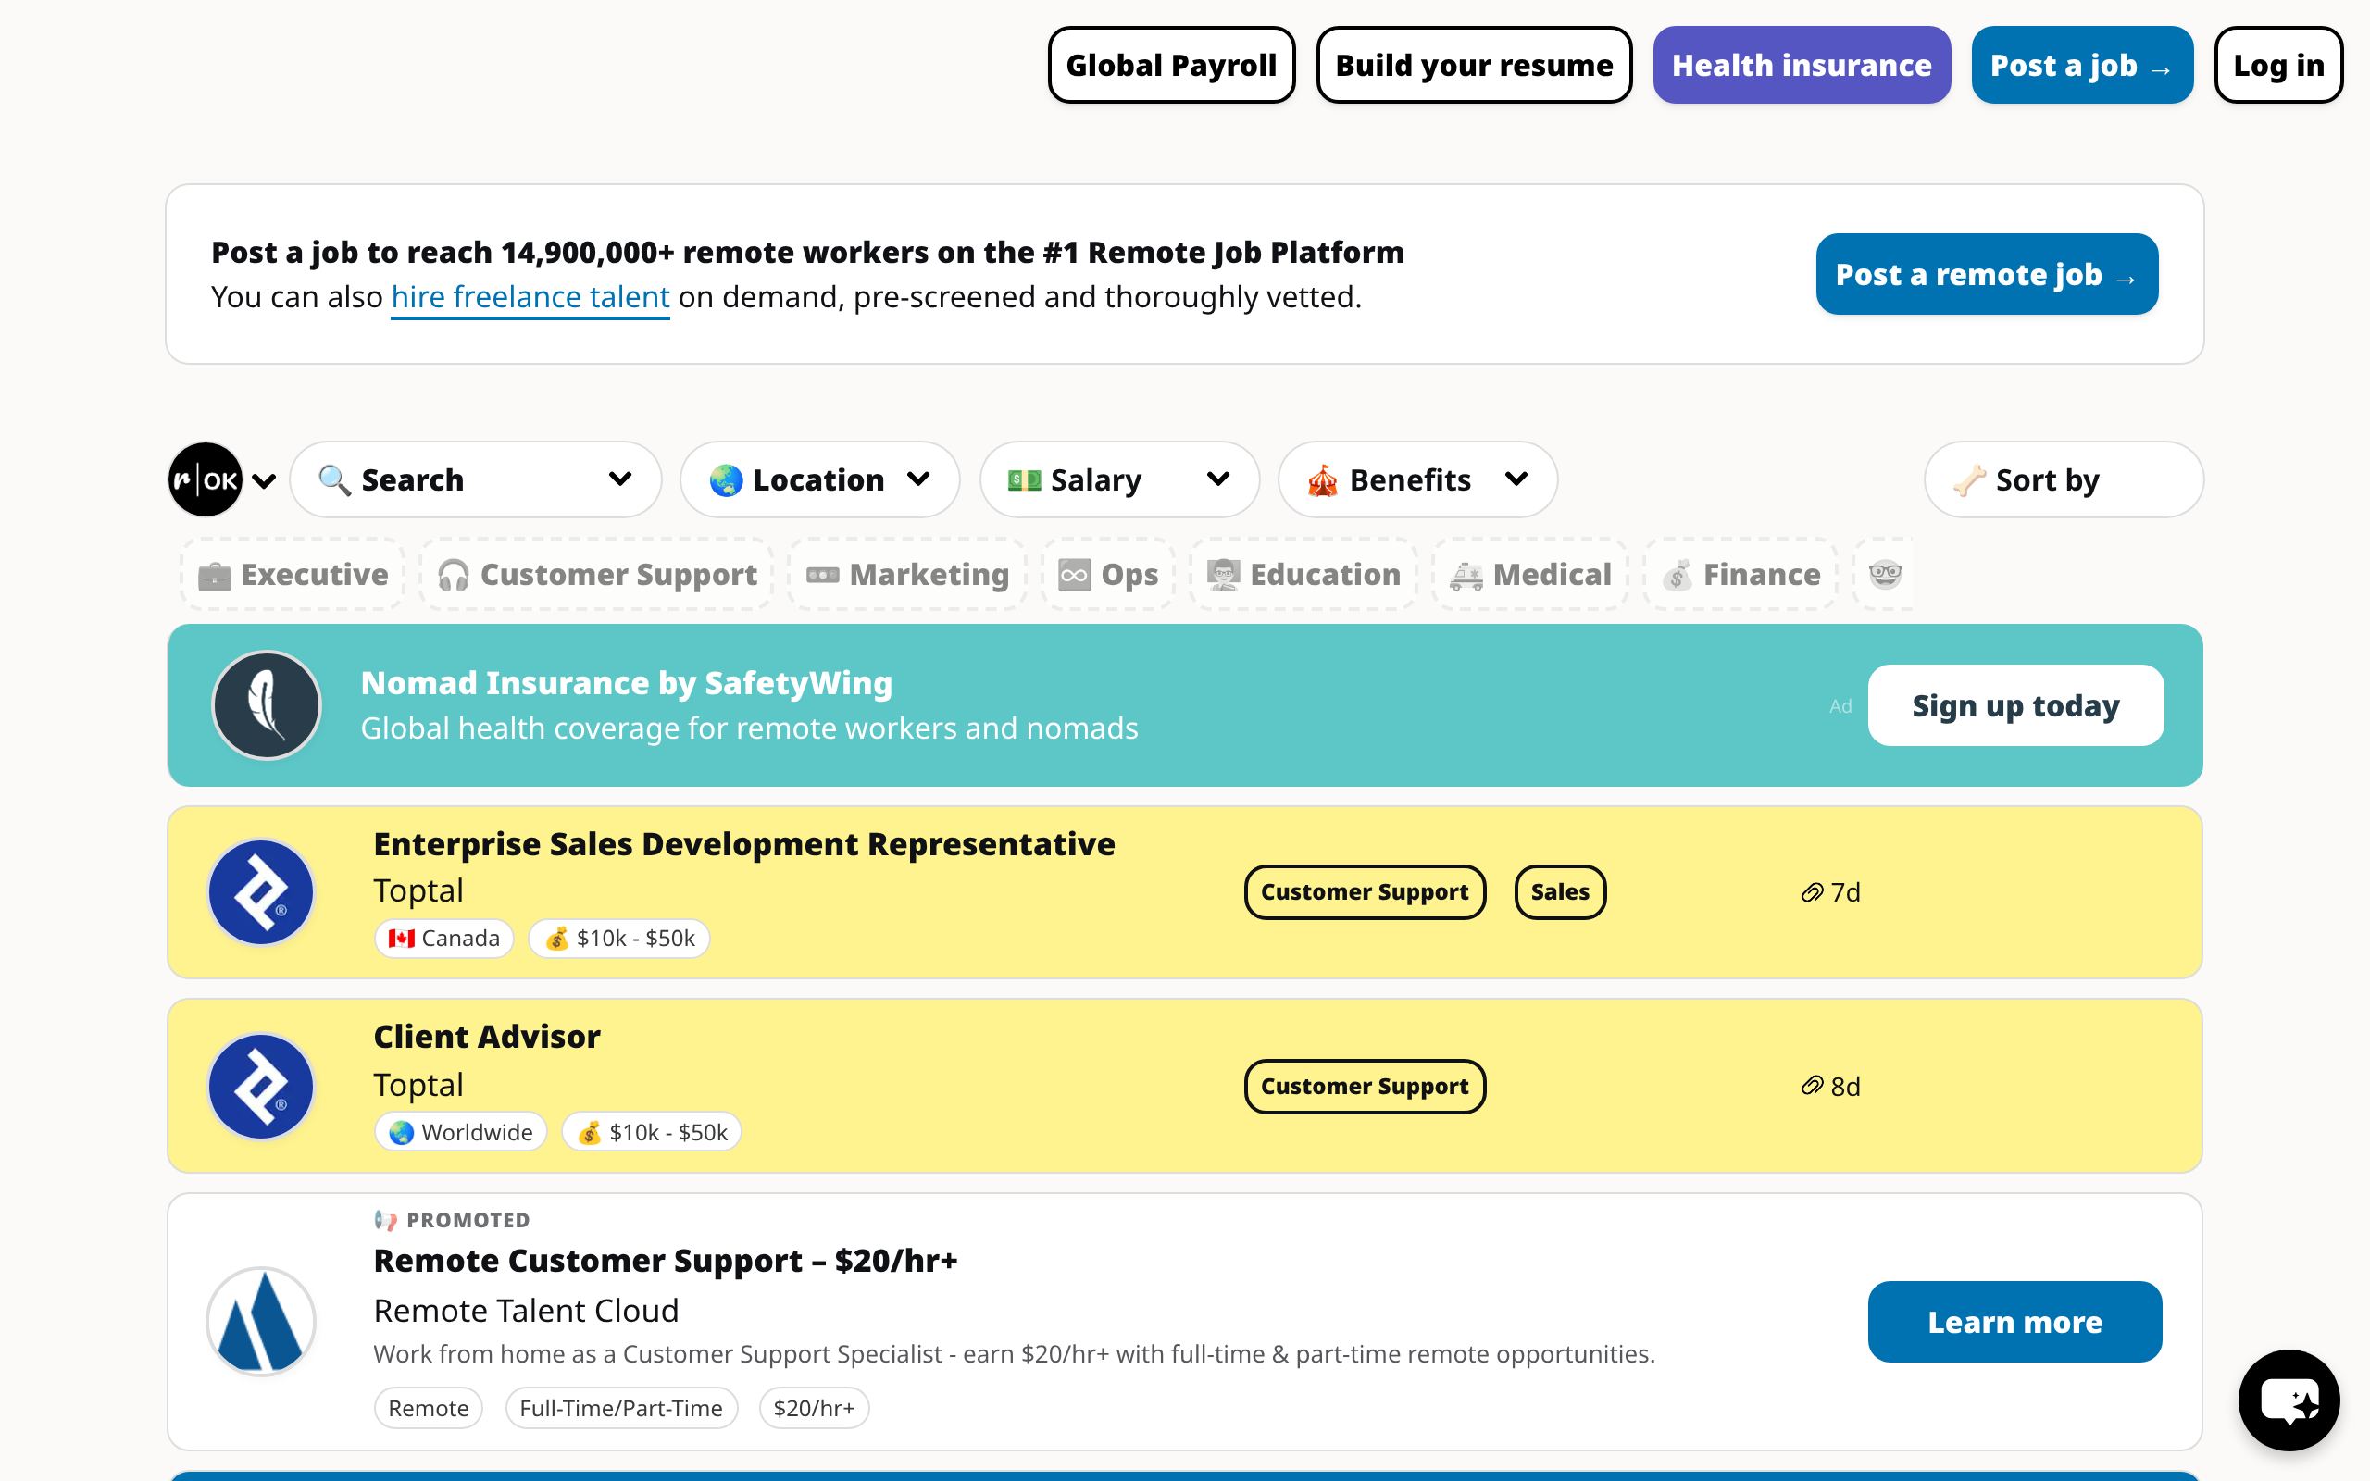2370x1481 pixels.
Task: Open the Health insurance page
Action: pos(1802,65)
